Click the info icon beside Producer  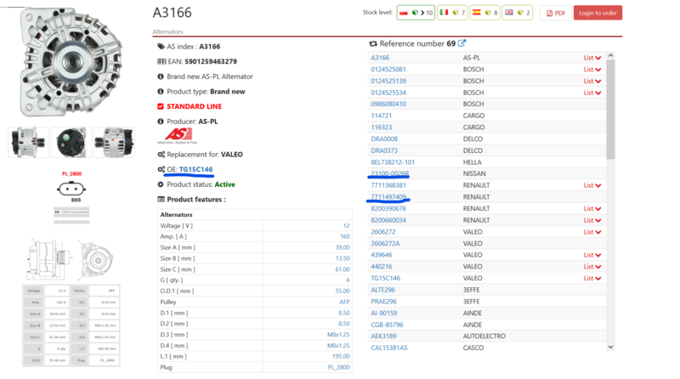coord(161,122)
